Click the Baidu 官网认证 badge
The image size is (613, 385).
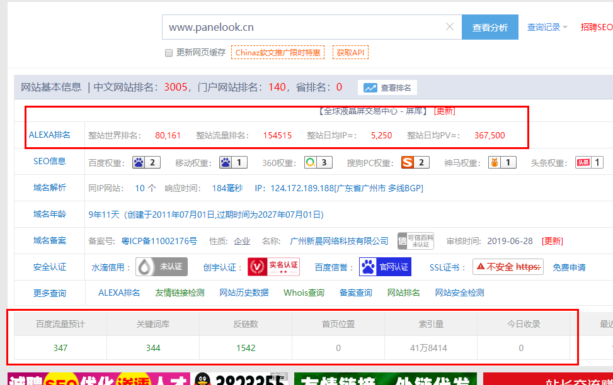385,267
